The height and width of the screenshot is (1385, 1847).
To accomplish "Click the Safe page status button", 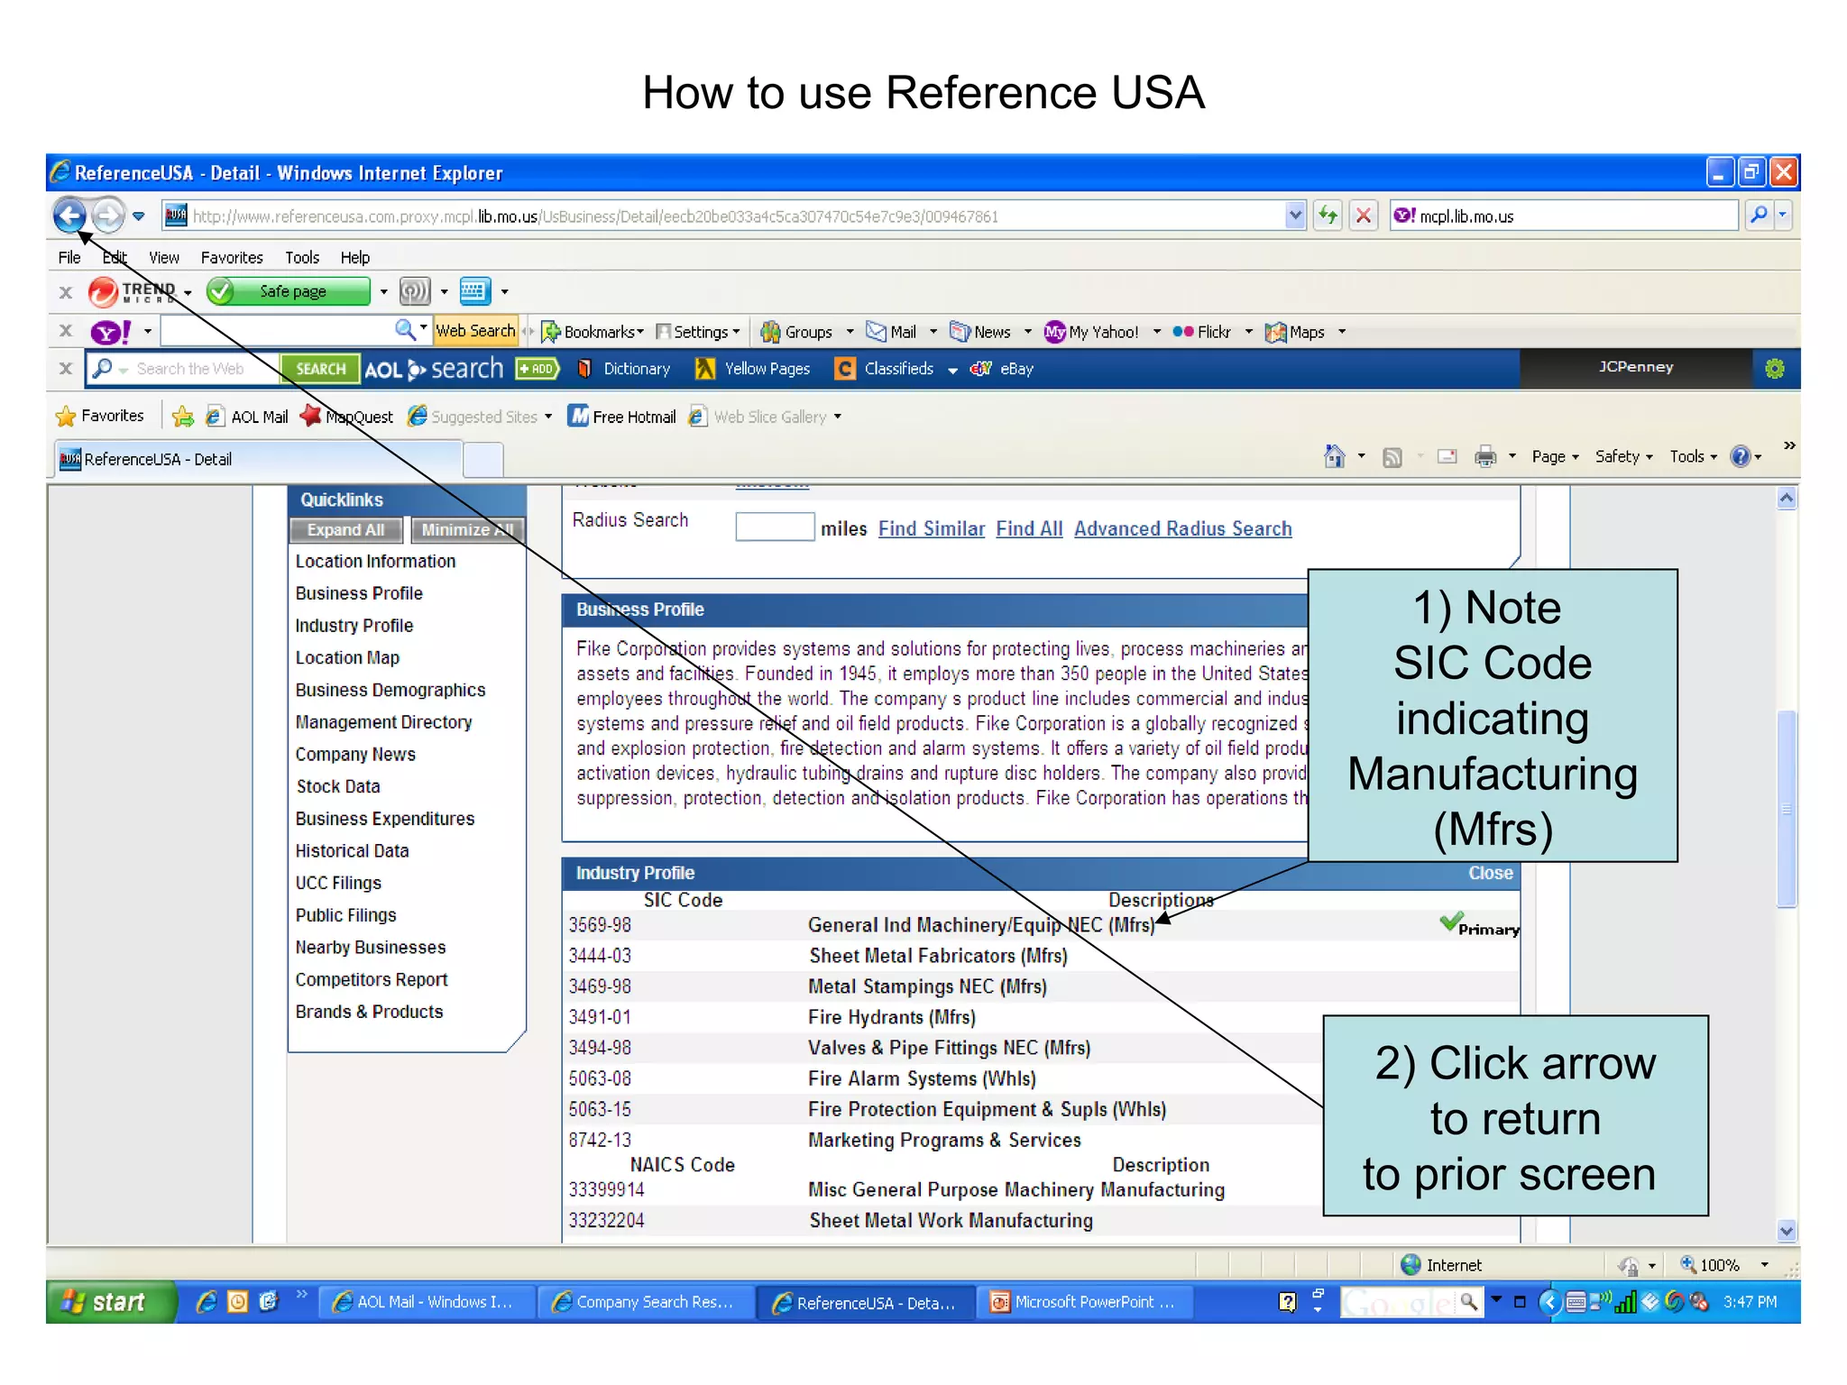I will click(x=289, y=291).
